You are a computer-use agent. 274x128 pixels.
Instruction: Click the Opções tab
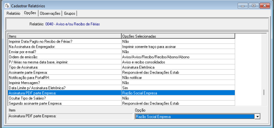(x=30, y=13)
